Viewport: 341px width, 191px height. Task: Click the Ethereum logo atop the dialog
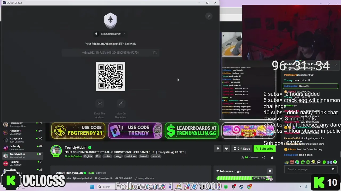tap(110, 21)
